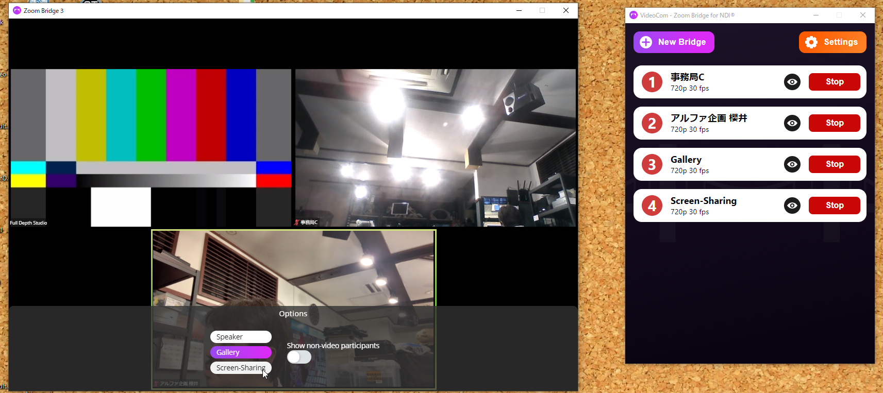Click the Zoom Bridge 3 title bar icon
Screen dimensions: 883x393
[x=17, y=10]
